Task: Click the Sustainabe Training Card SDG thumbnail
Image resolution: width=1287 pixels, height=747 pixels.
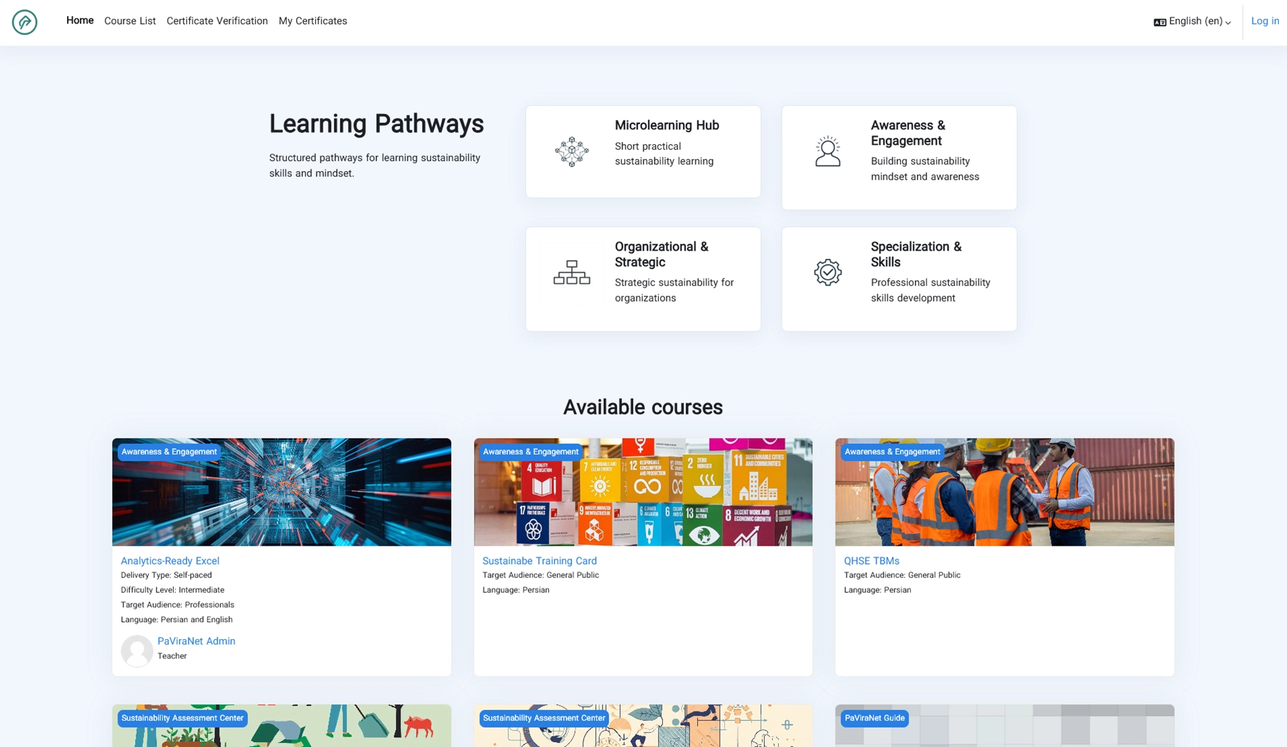Action: (643, 492)
